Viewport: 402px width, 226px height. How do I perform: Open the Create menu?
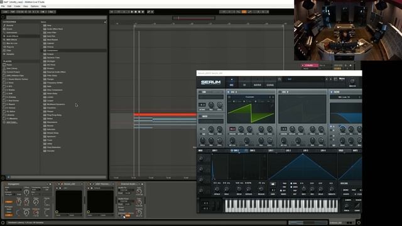[x=17, y=6]
